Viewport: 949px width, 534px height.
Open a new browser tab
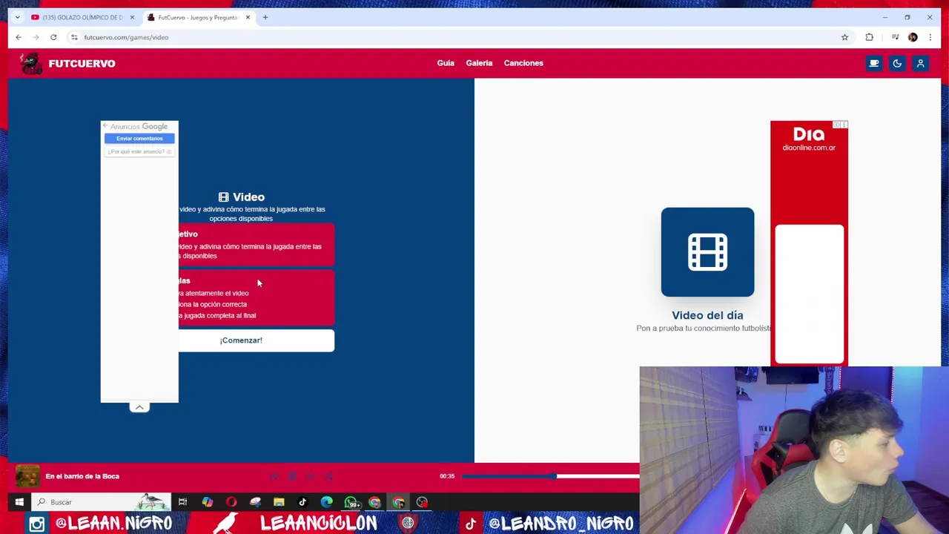point(265,17)
